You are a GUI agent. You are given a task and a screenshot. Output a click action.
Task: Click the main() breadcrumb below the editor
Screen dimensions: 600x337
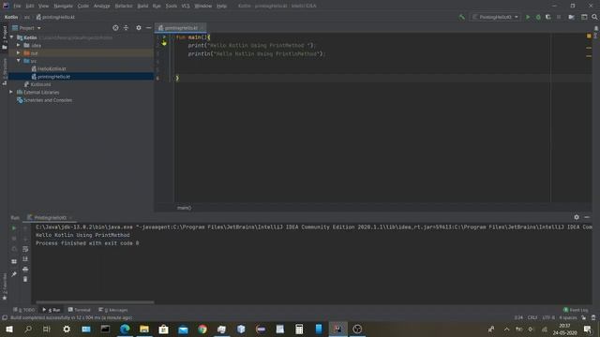184,208
